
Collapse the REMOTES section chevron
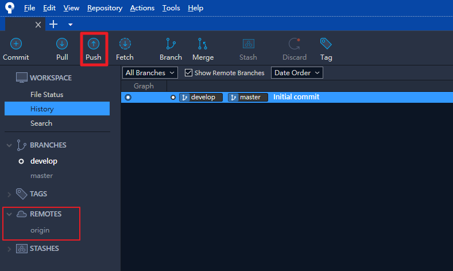coord(9,214)
